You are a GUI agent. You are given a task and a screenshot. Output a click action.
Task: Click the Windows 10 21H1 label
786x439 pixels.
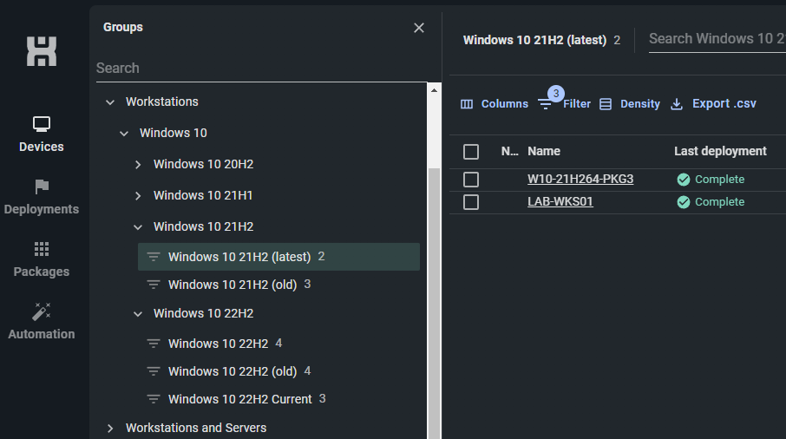[203, 195]
